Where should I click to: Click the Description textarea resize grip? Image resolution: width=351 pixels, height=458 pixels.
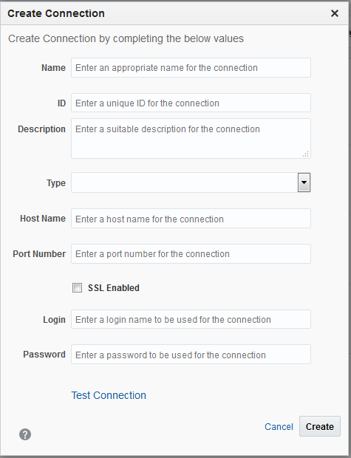[x=306, y=154]
